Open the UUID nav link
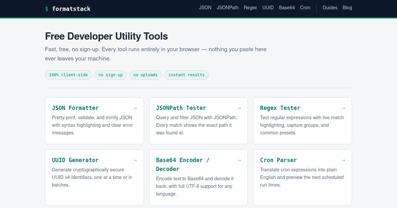397x208 pixels. pyautogui.click(x=268, y=8)
